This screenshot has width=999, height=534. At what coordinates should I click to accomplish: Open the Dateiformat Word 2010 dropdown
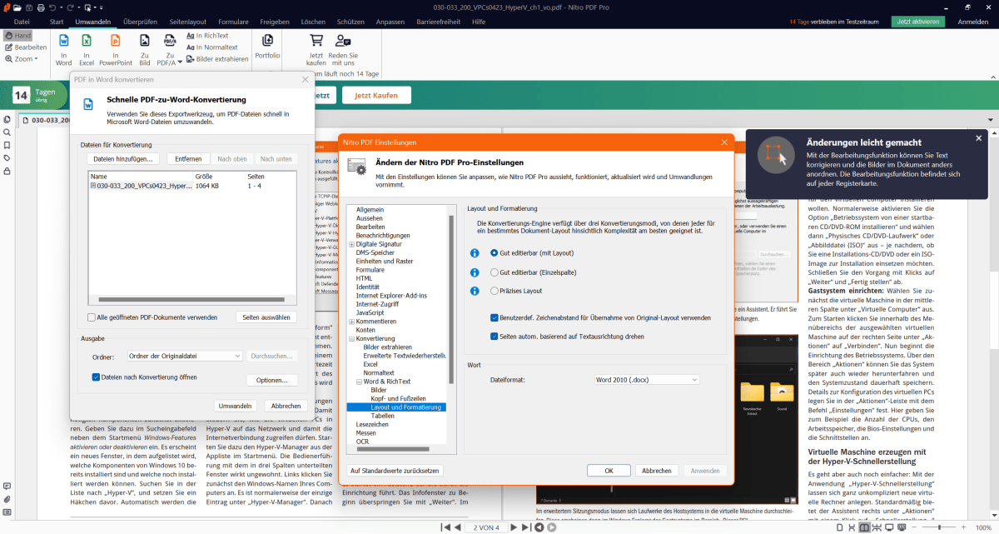pyautogui.click(x=647, y=380)
